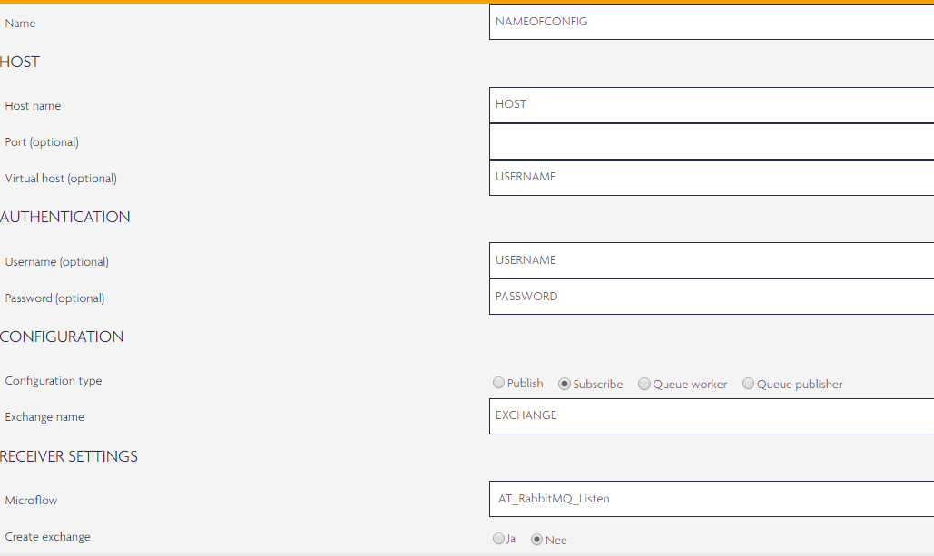The height and width of the screenshot is (556, 934).
Task: Click the Name input field
Action: click(712, 22)
